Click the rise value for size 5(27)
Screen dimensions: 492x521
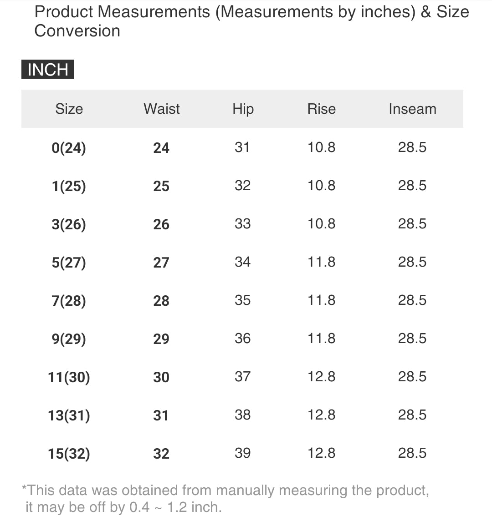coord(322,262)
